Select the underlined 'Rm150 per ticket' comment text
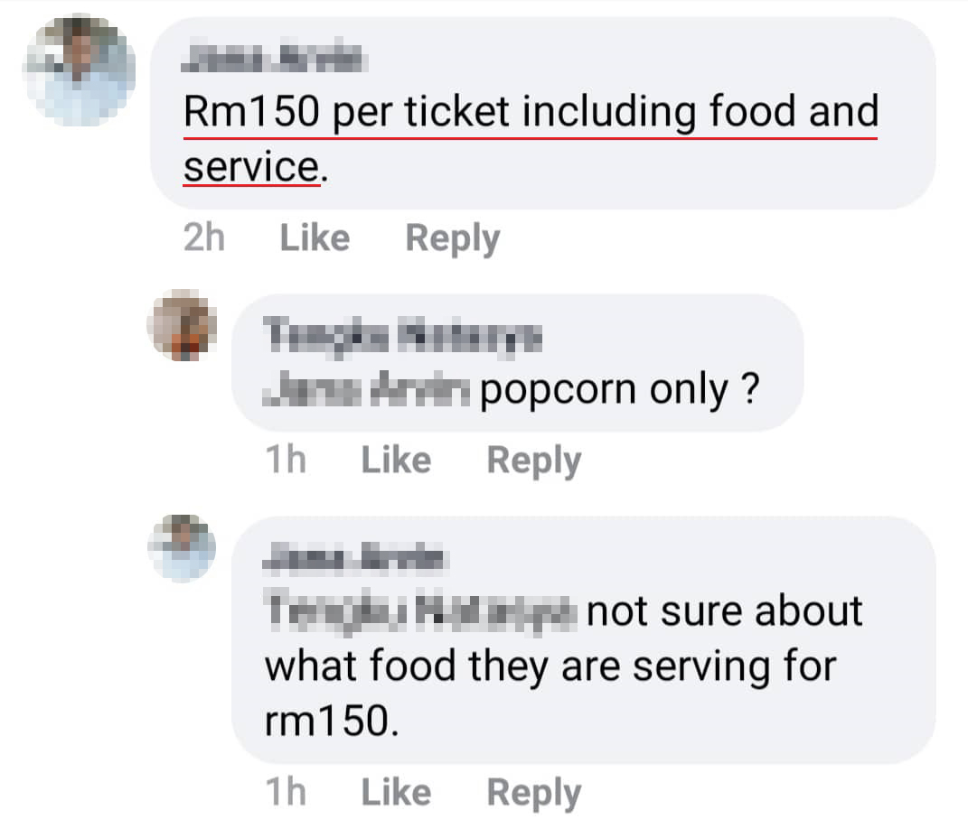This screenshot has height=838, width=968. point(531,139)
